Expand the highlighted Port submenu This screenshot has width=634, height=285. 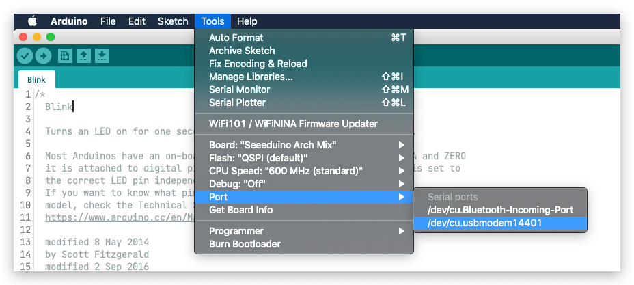point(304,197)
